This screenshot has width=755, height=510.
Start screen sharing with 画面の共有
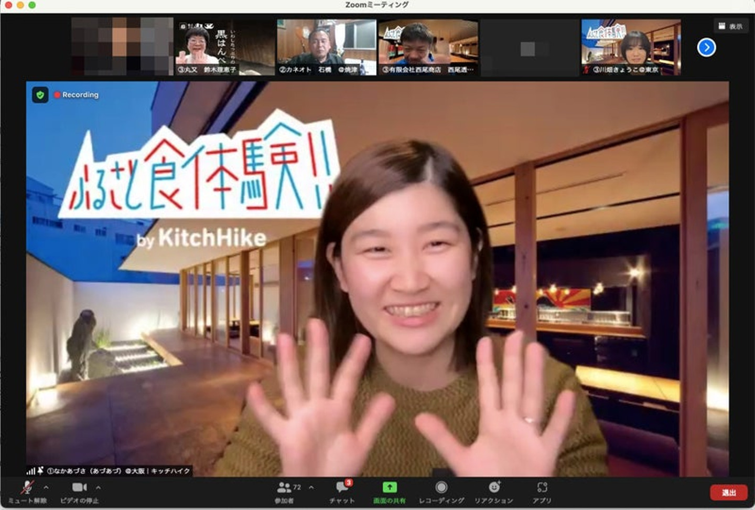coord(389,492)
